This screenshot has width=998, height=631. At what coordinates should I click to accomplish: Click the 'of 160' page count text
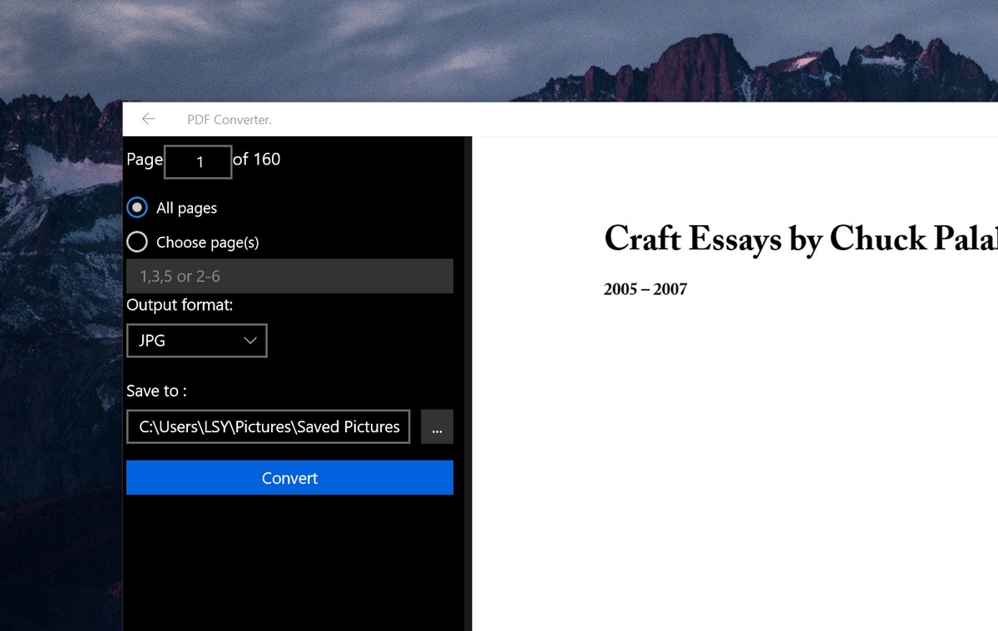(x=257, y=159)
